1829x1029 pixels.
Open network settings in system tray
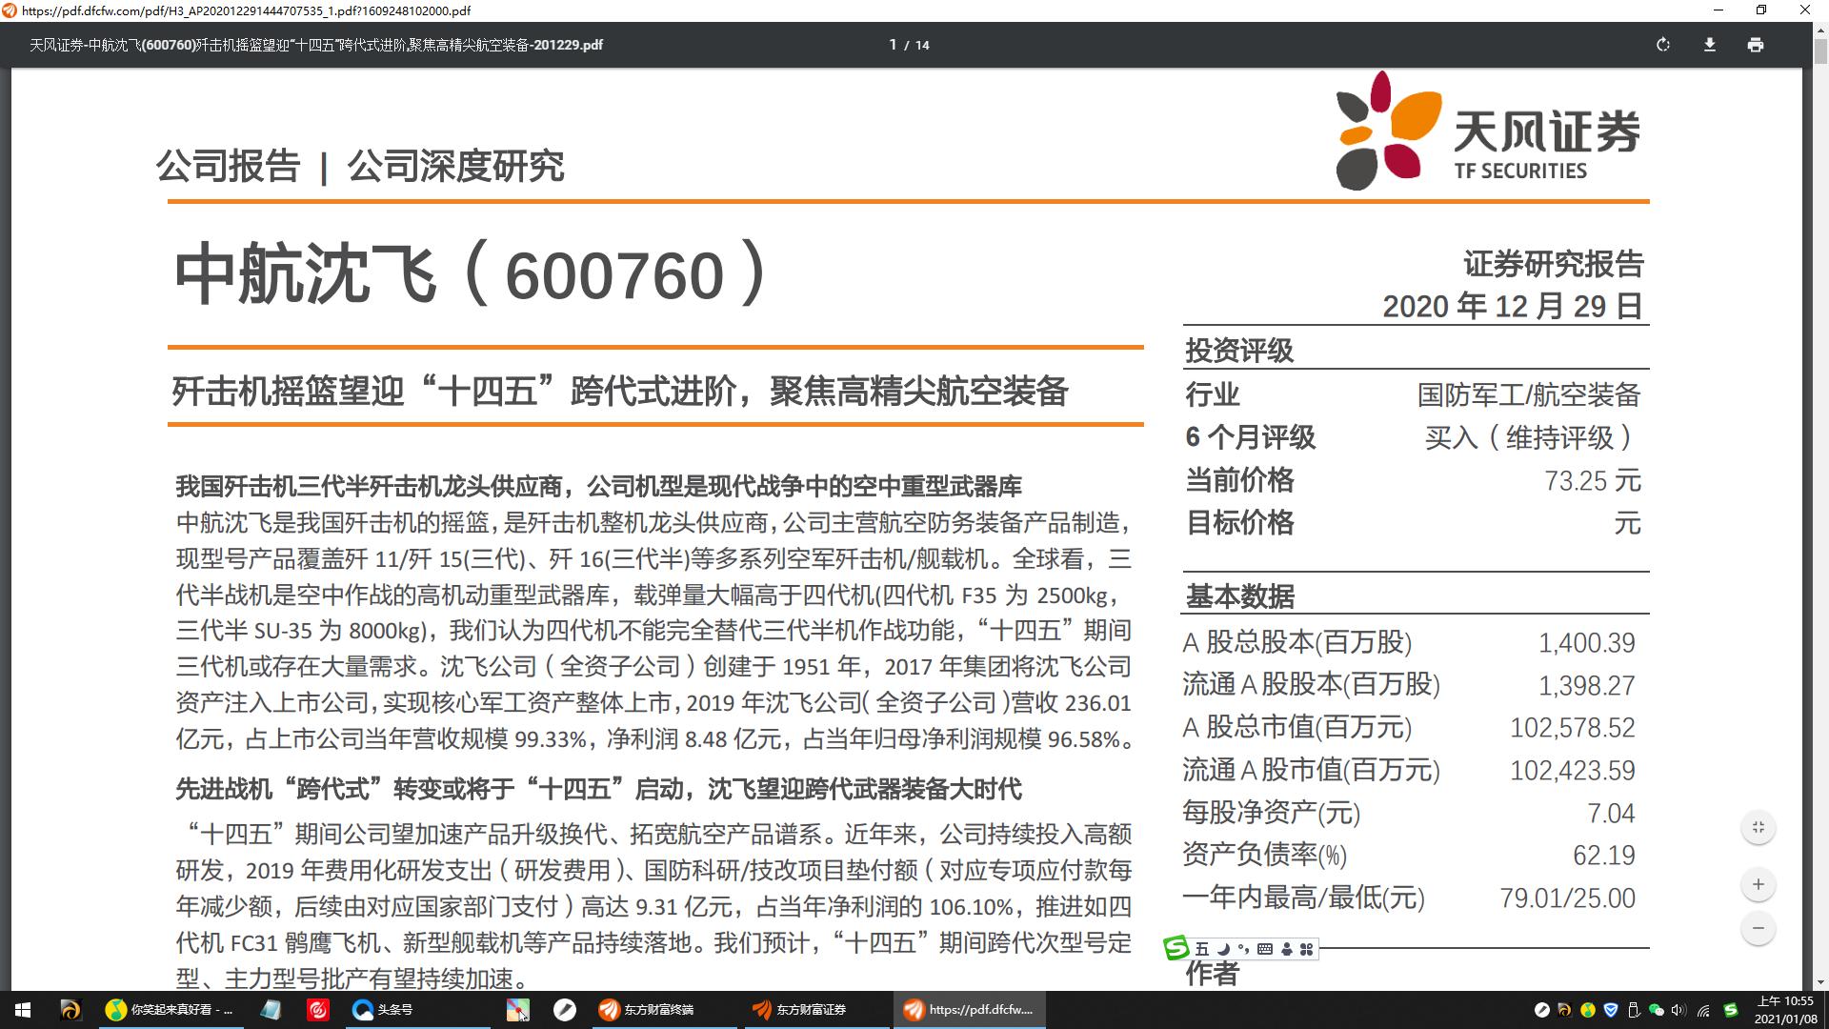tap(1703, 1010)
